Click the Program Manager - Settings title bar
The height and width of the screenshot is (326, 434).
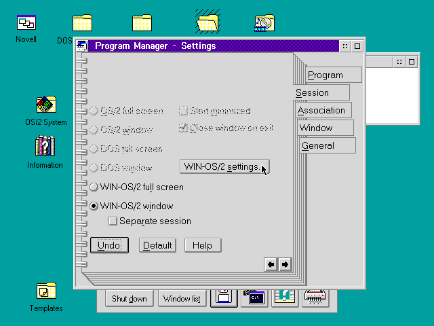[x=213, y=46]
